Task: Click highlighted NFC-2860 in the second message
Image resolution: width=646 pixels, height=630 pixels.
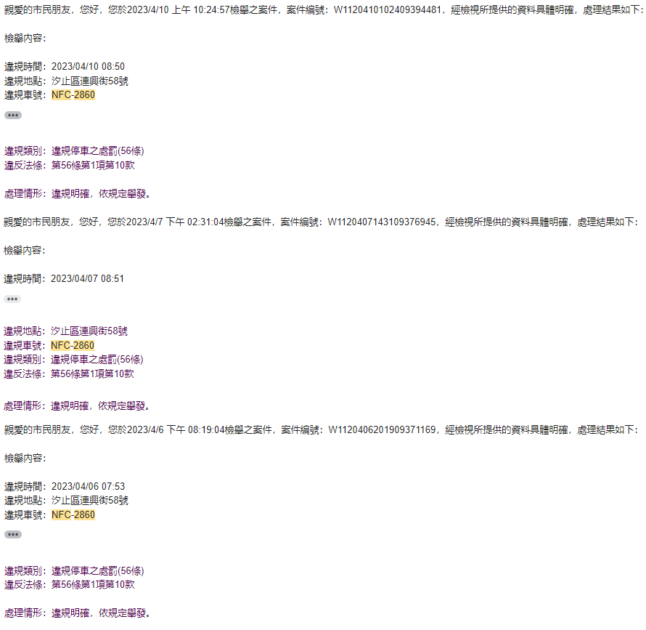Action: click(x=73, y=345)
